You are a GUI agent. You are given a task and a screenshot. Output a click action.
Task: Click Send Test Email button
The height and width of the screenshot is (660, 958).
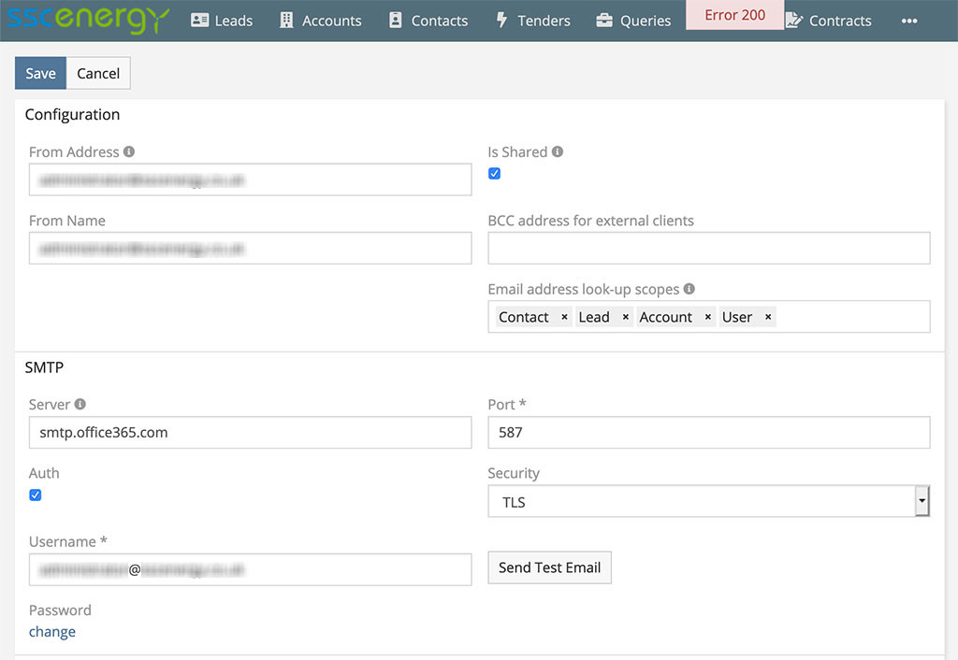(549, 567)
